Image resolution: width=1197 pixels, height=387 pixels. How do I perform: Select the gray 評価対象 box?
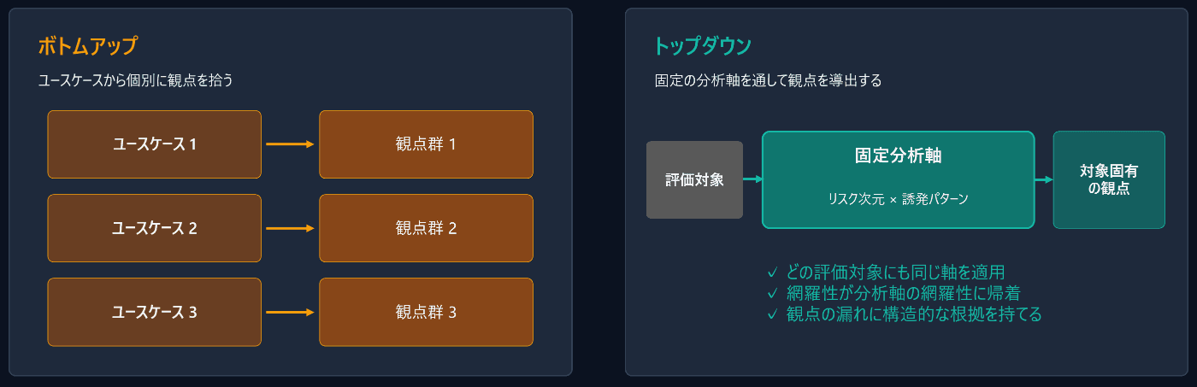point(694,179)
